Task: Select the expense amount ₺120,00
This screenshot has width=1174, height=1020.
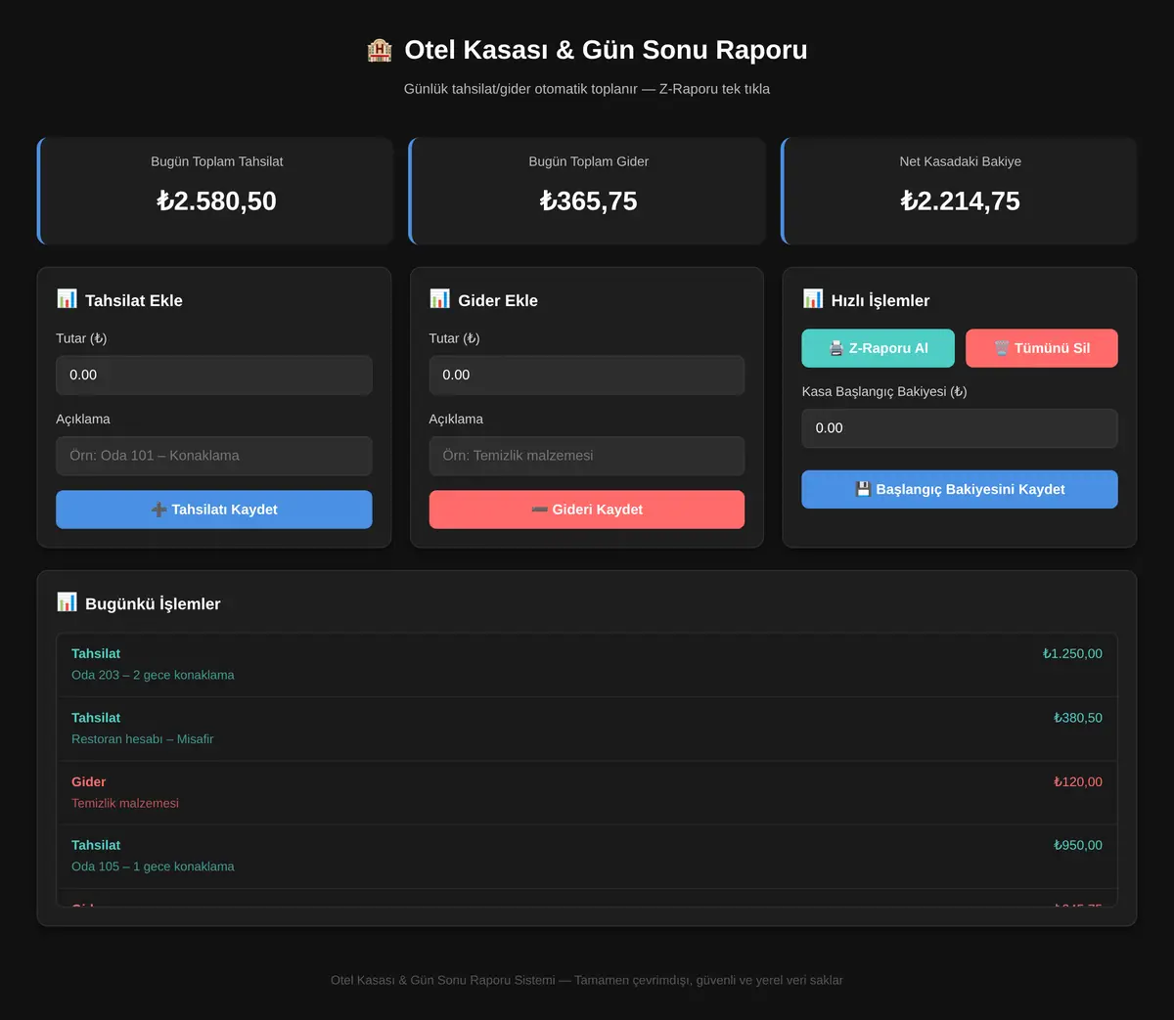Action: (x=1078, y=781)
